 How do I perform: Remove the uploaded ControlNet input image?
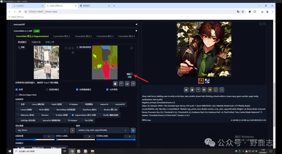click(x=73, y=48)
